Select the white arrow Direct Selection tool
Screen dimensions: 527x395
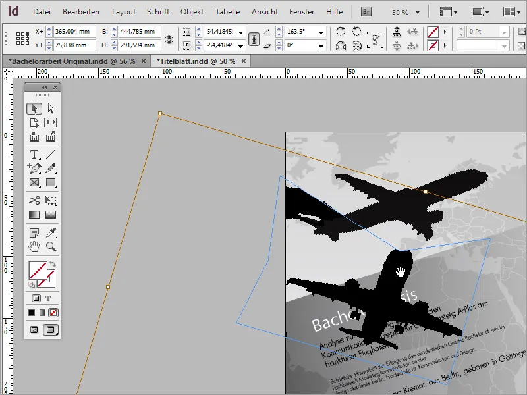coord(51,109)
